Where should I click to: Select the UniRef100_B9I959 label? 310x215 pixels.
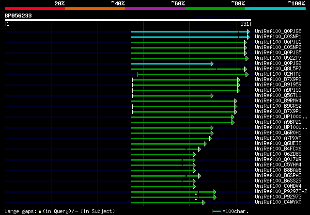278,85
